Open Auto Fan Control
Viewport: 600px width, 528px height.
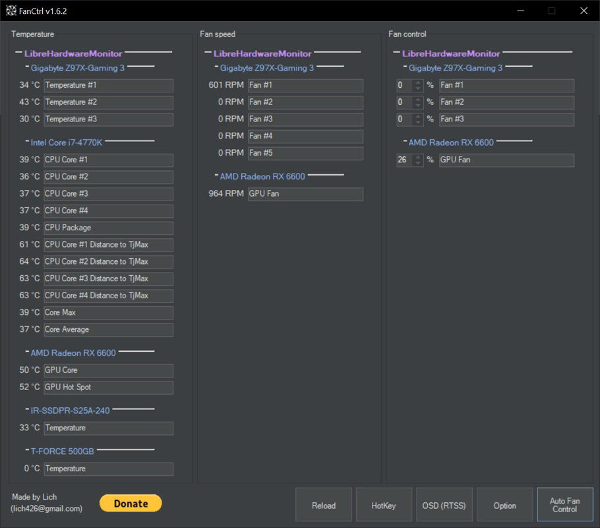click(x=565, y=505)
